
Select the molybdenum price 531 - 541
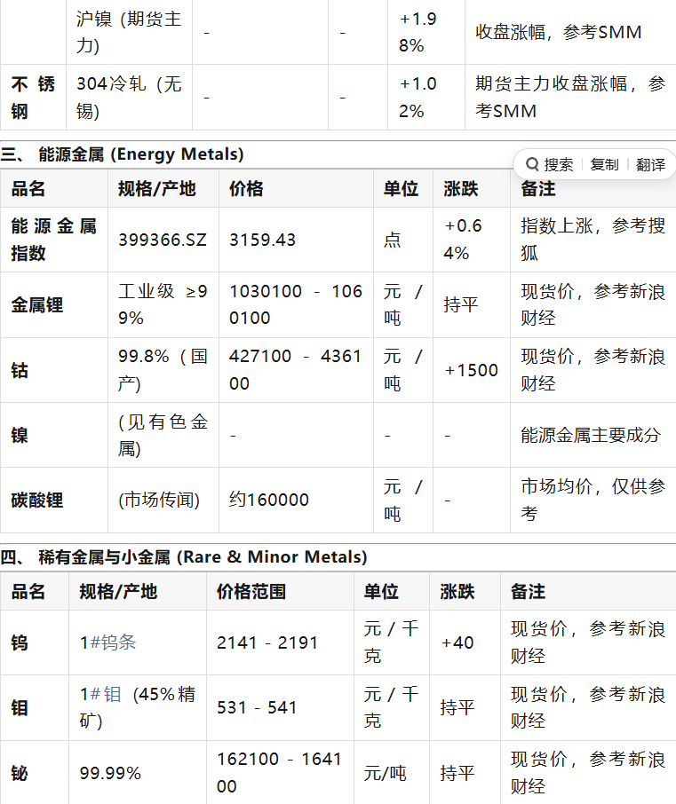click(x=257, y=708)
